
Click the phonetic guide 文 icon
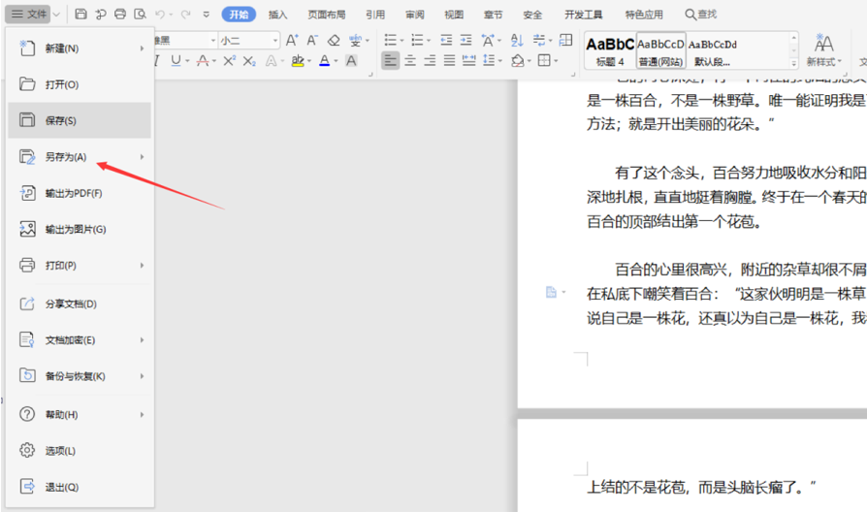[355, 40]
